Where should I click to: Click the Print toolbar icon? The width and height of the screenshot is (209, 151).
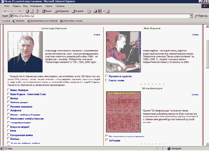pyautogui.click(x=95, y=11)
